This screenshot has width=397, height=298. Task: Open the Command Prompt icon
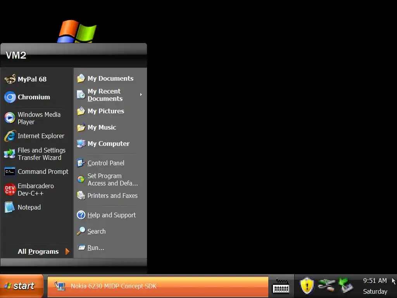tap(10, 172)
